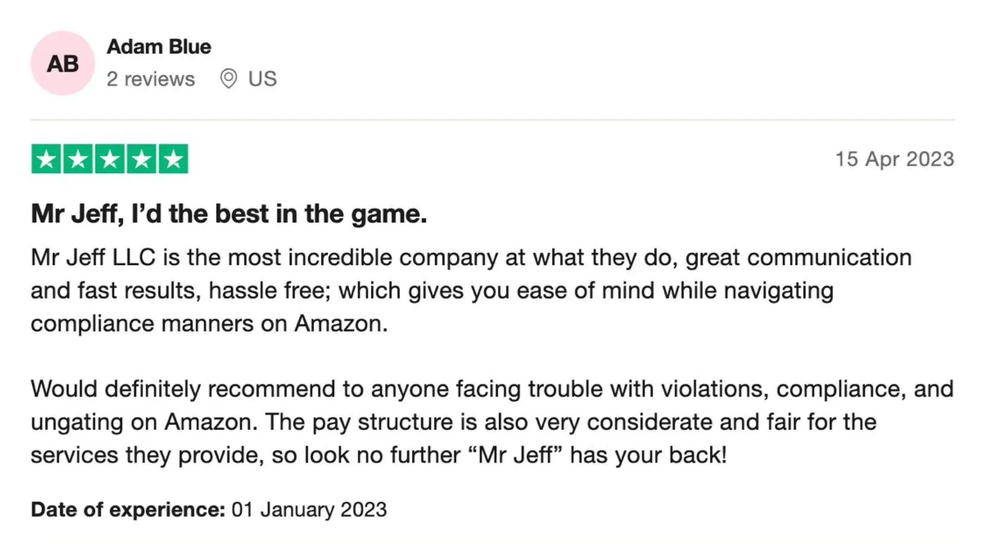Screen dimensions: 987x544
Task: Click the AB profile avatar circle
Action: [x=63, y=63]
